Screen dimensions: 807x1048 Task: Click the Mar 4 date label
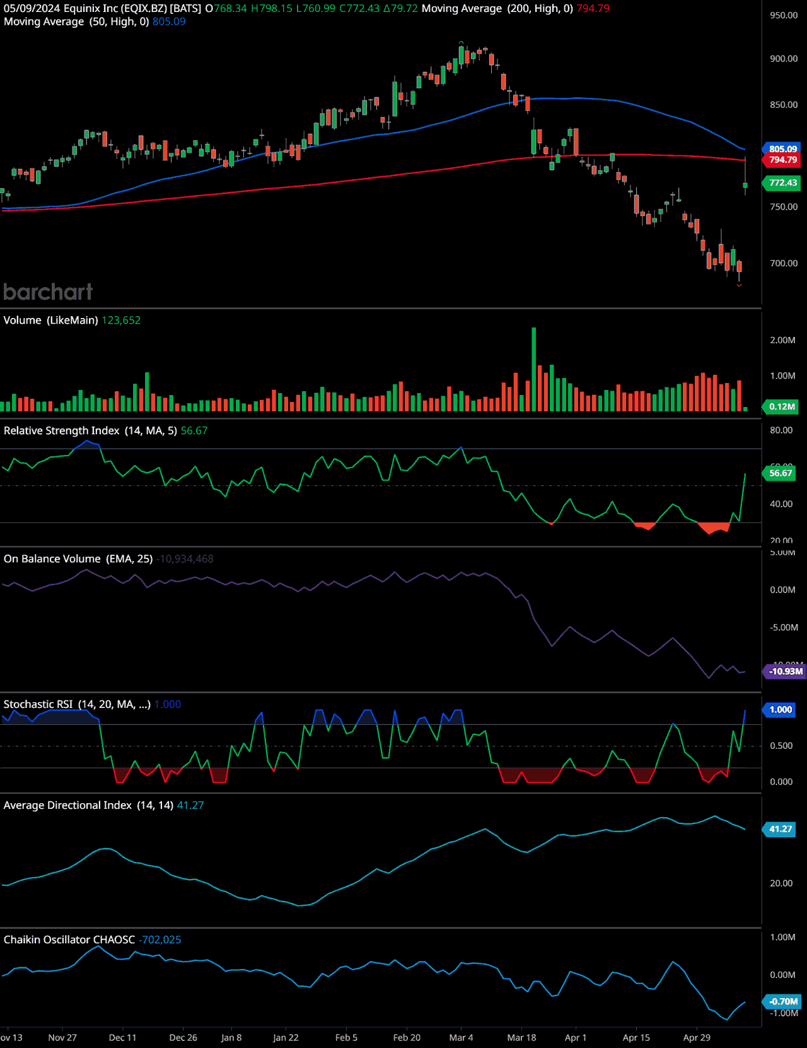click(x=461, y=1038)
